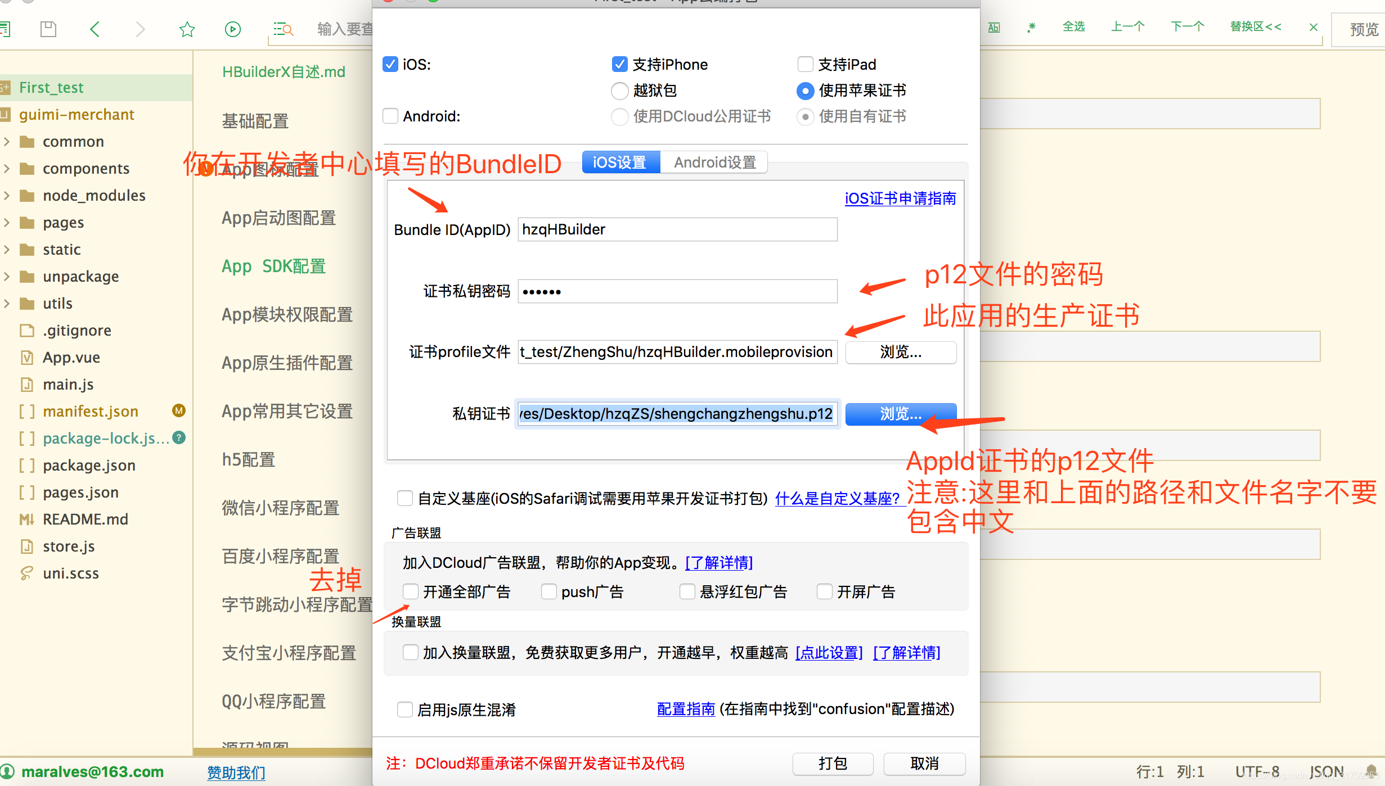This screenshot has height=786, width=1385.
Task: Click the static folder icon
Action: 27,250
